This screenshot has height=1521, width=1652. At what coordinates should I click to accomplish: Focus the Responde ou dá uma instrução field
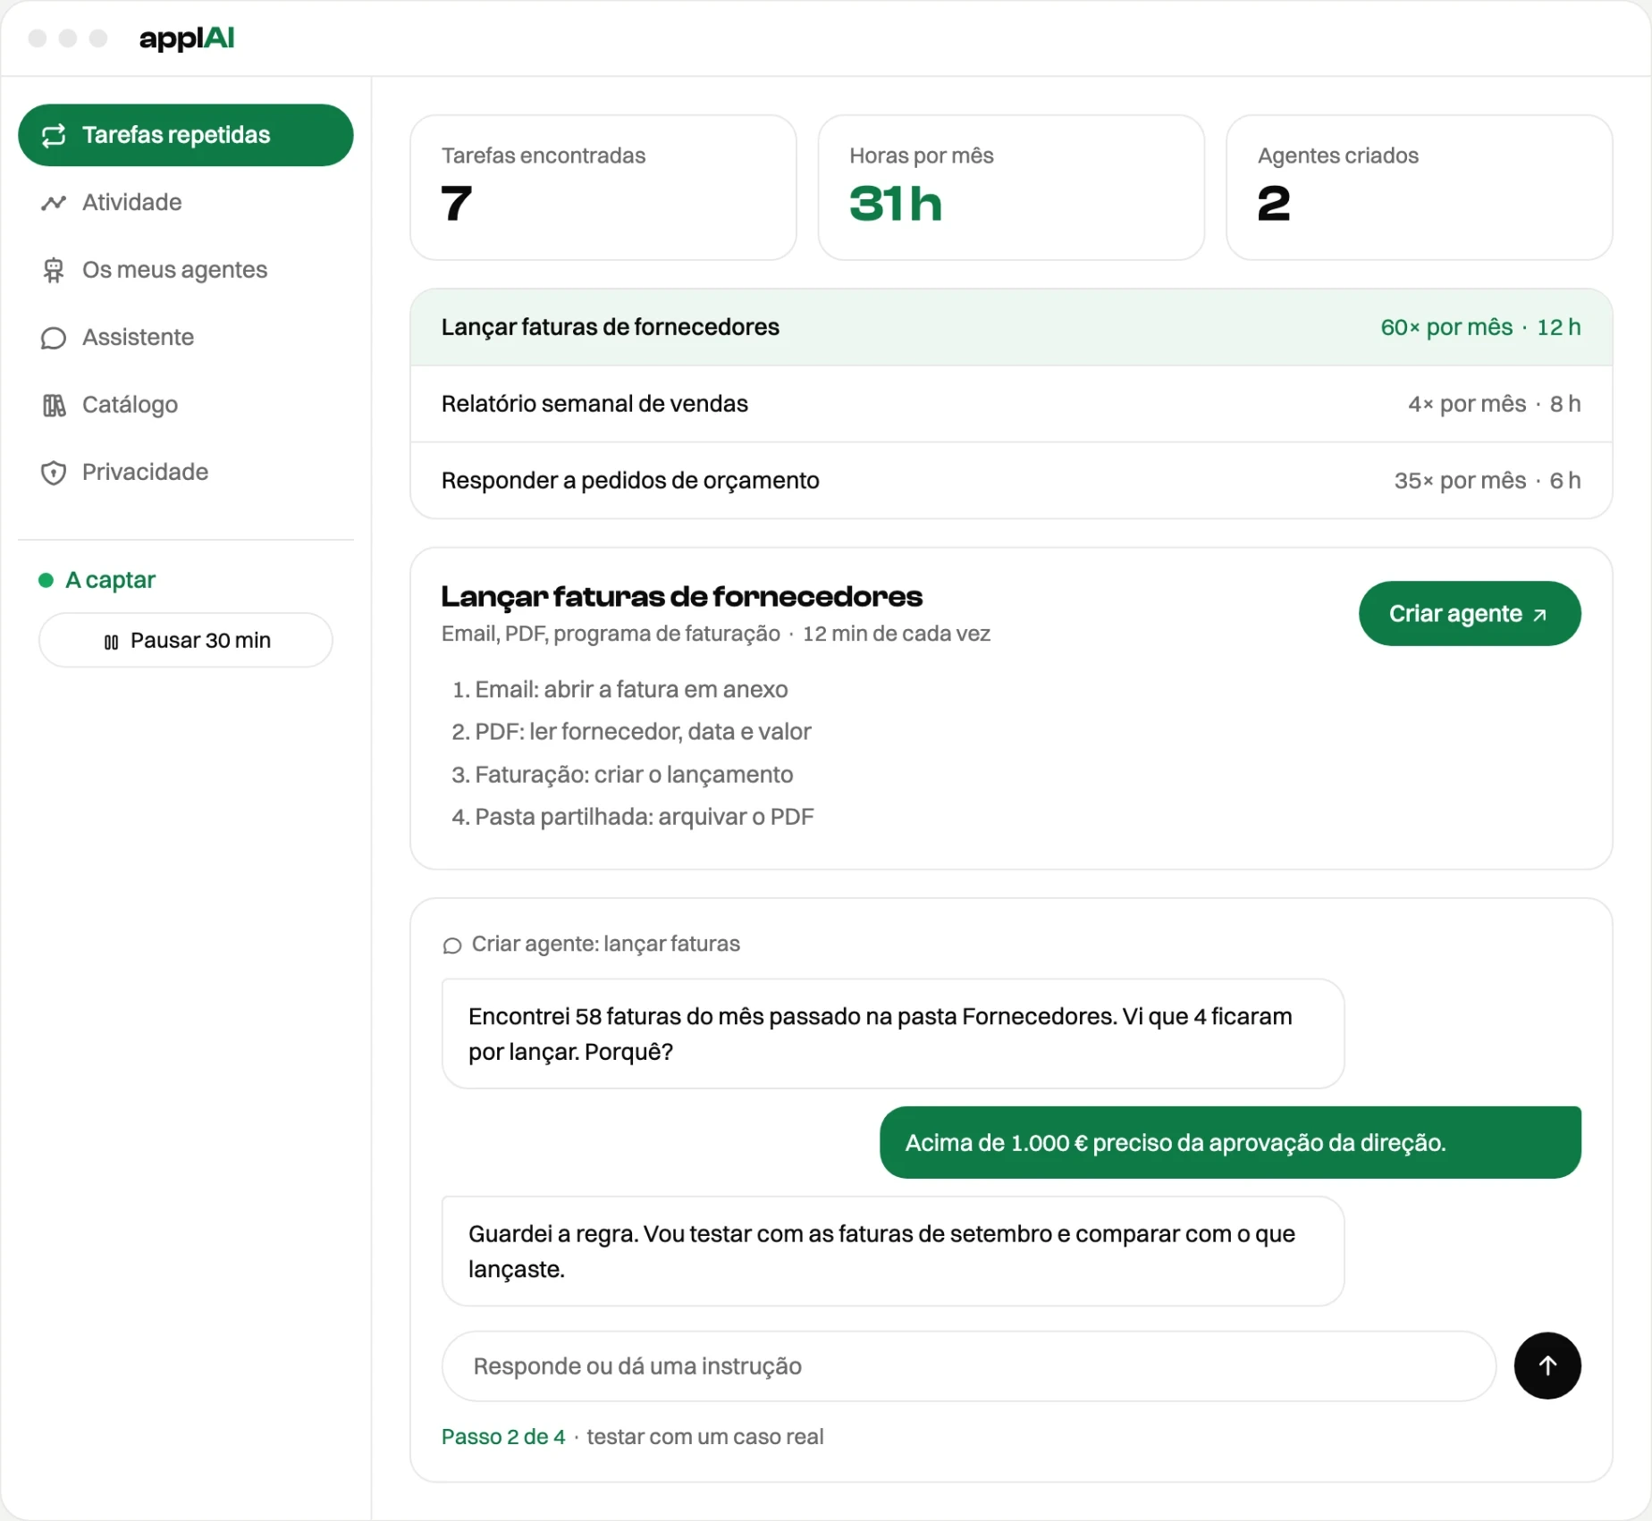(x=969, y=1366)
